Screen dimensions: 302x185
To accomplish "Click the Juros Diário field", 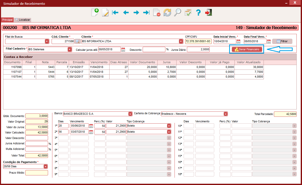I will click(198, 50).
